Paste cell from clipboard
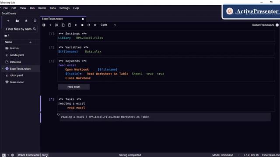The image size is (280, 157). [70, 25]
